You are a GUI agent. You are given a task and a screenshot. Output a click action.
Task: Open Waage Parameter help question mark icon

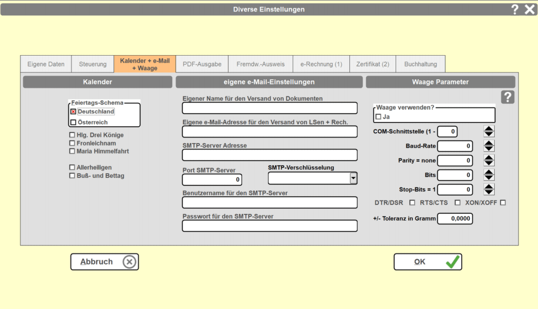click(507, 97)
